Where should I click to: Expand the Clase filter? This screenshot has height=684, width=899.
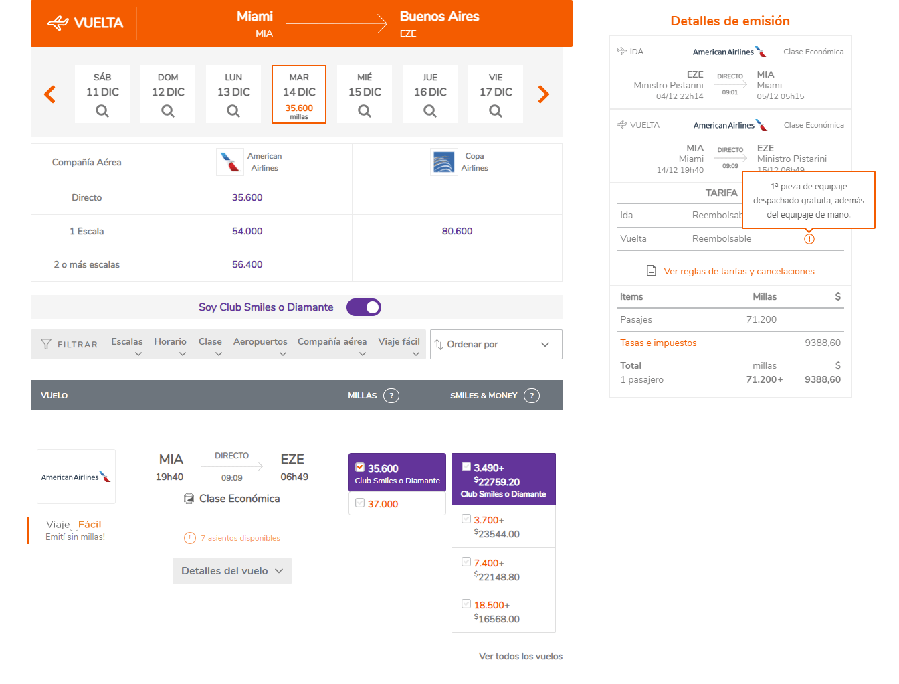[x=210, y=346]
